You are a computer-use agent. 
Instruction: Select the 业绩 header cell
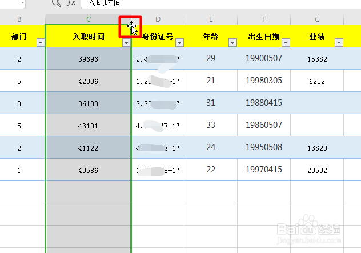click(x=317, y=36)
